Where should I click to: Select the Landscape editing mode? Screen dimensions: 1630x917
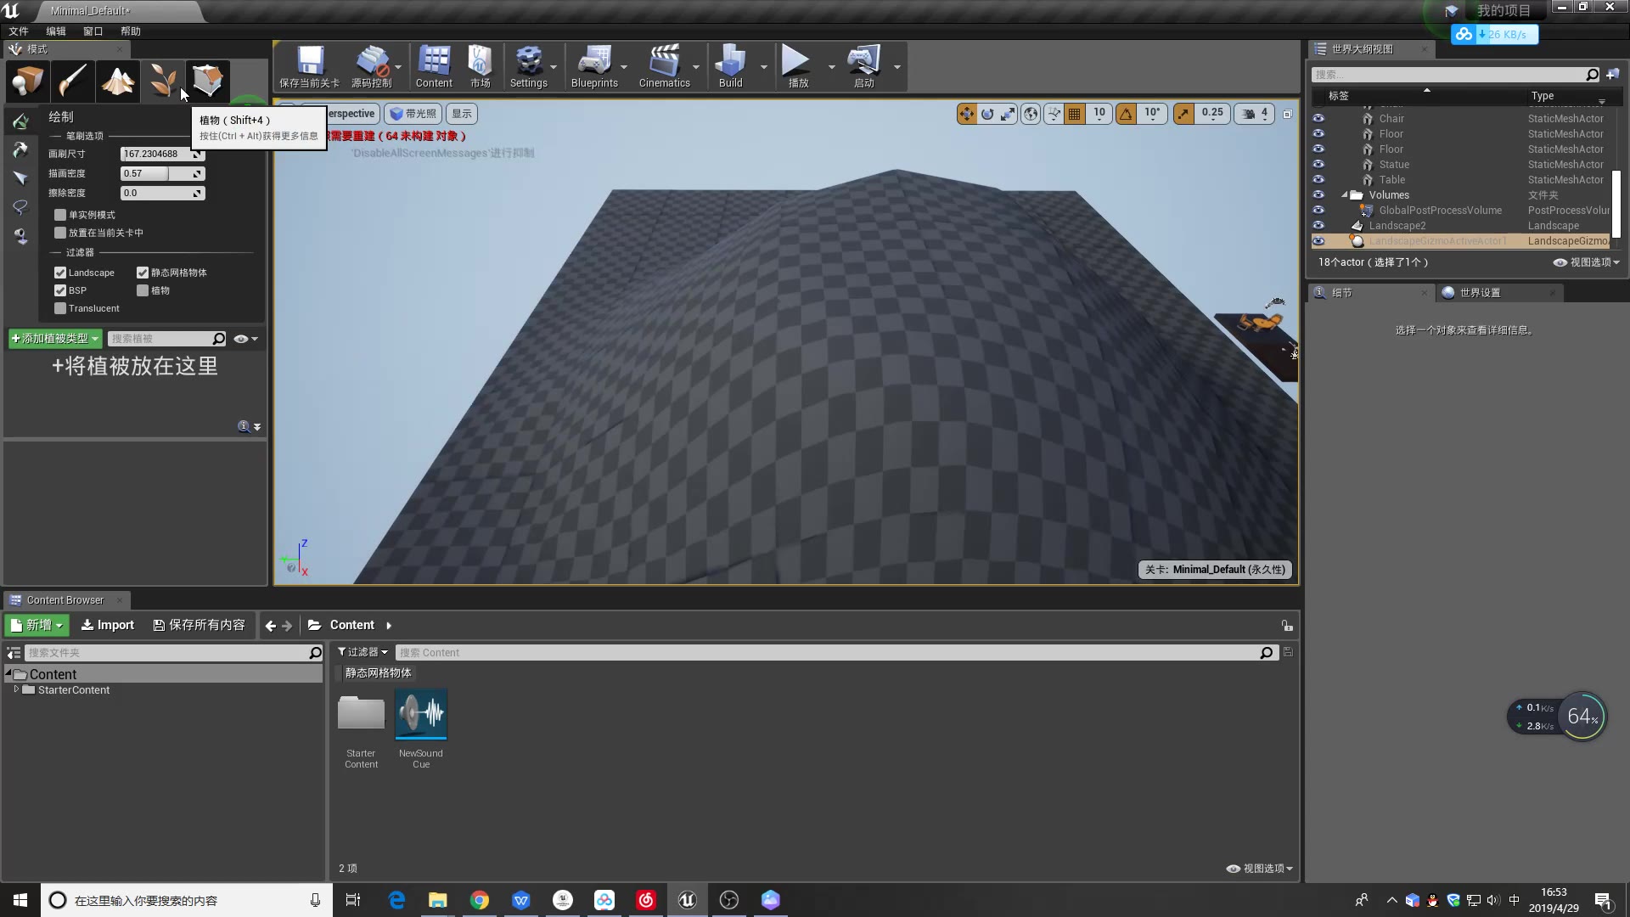[118, 81]
